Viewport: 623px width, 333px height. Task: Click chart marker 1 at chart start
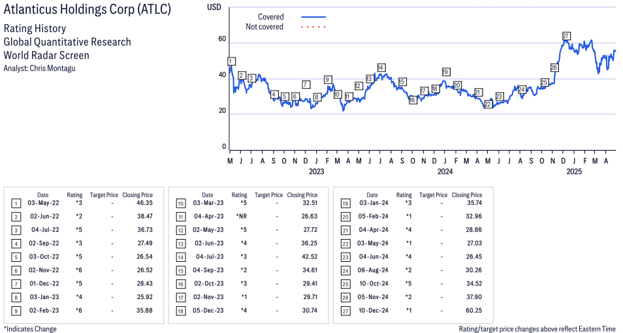(231, 61)
